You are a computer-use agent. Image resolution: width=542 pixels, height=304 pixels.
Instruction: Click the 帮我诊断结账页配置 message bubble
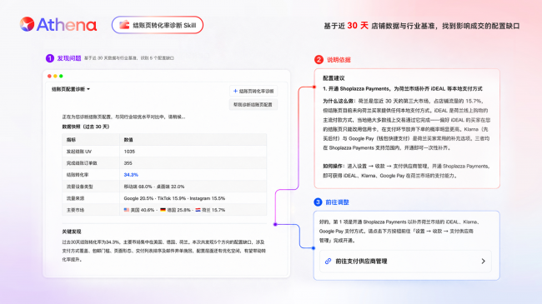coord(253,105)
